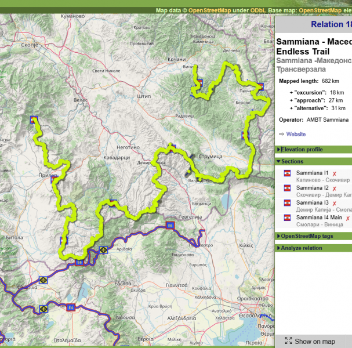This screenshot has height=348, width=352.
Task: Click the arrow icon beside Website
Action: tap(281, 134)
